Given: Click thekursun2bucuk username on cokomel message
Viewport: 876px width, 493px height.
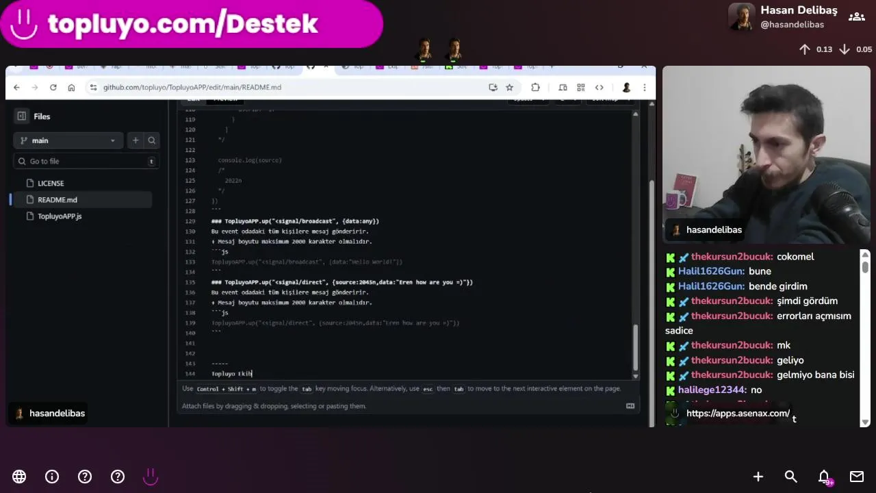Looking at the screenshot, I should tap(732, 257).
